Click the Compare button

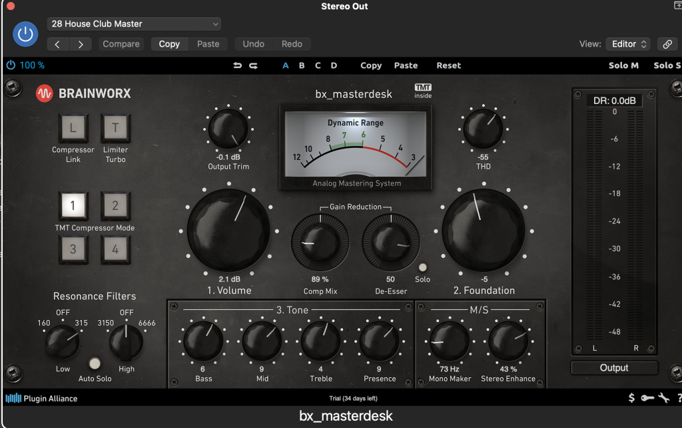click(x=121, y=44)
